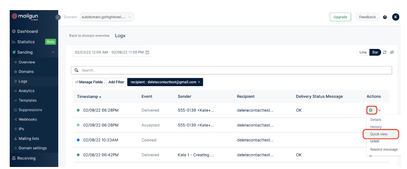Collapse the sidebar with arrow icon

click(x=58, y=17)
